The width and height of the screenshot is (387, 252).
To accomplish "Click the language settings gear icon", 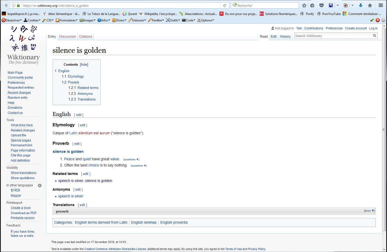I will tap(40, 186).
